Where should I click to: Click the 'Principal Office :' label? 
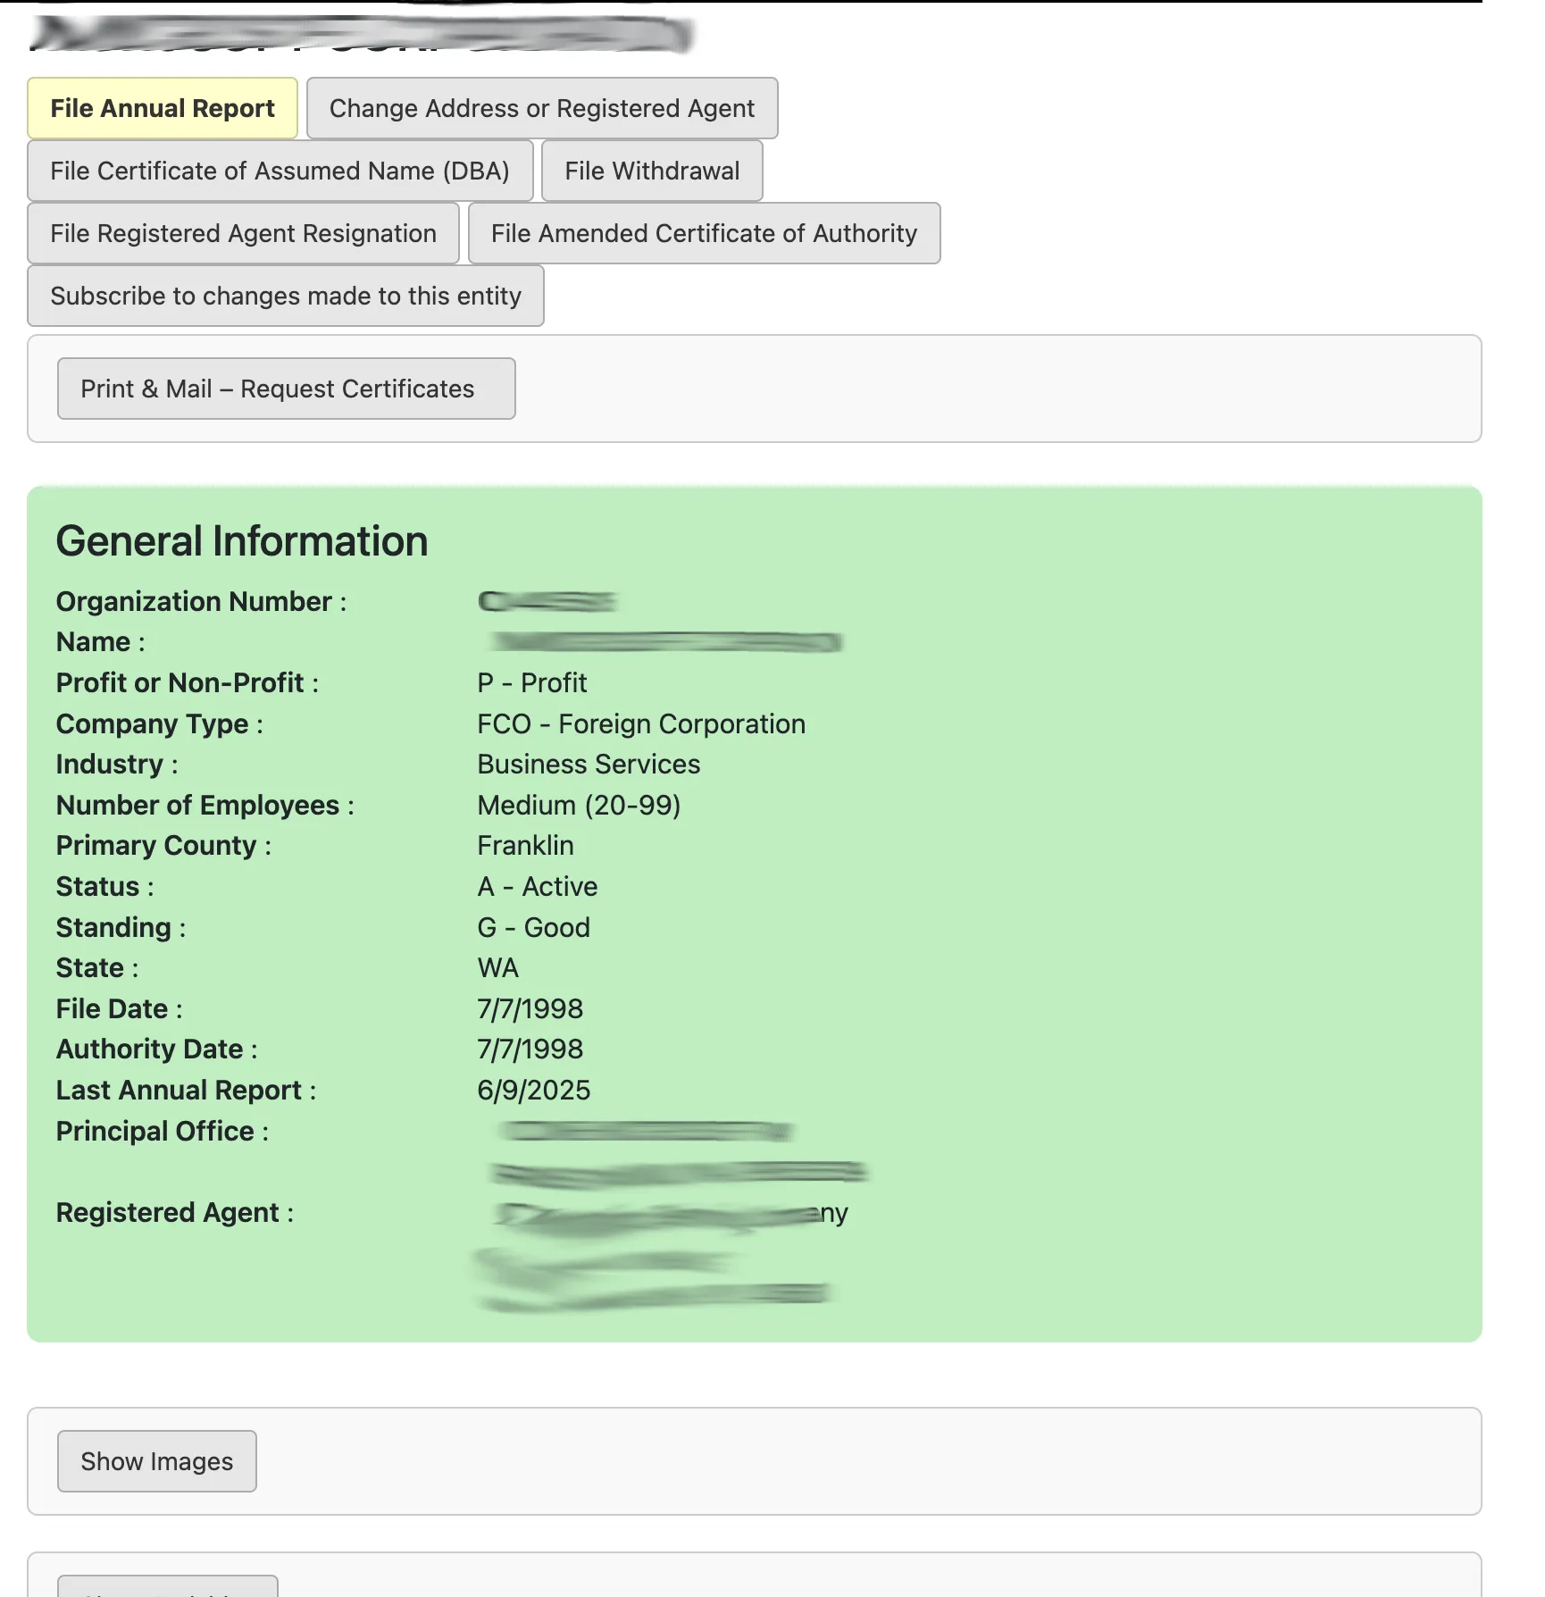(x=163, y=1131)
